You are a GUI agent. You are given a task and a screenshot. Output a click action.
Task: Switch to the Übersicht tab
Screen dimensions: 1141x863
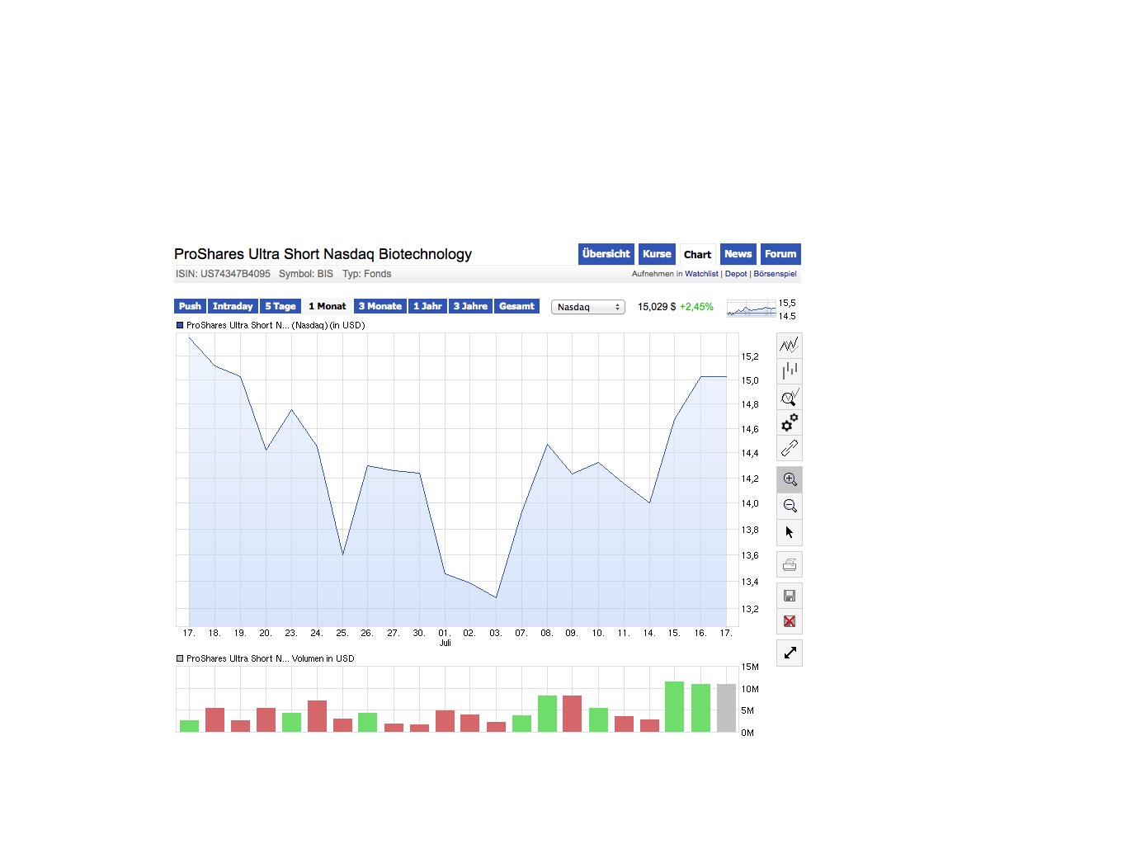coord(606,254)
